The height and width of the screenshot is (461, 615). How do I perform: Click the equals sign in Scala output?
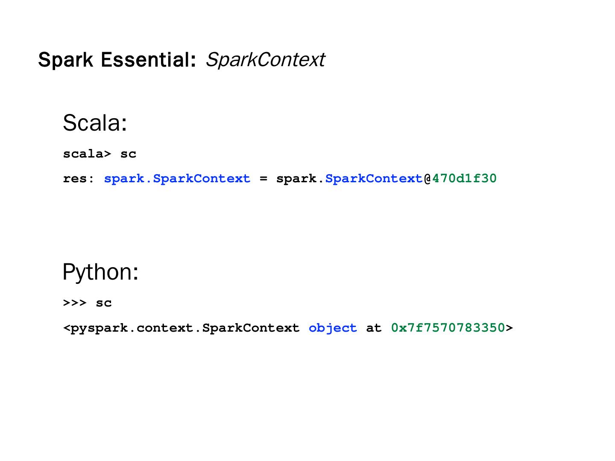(263, 178)
